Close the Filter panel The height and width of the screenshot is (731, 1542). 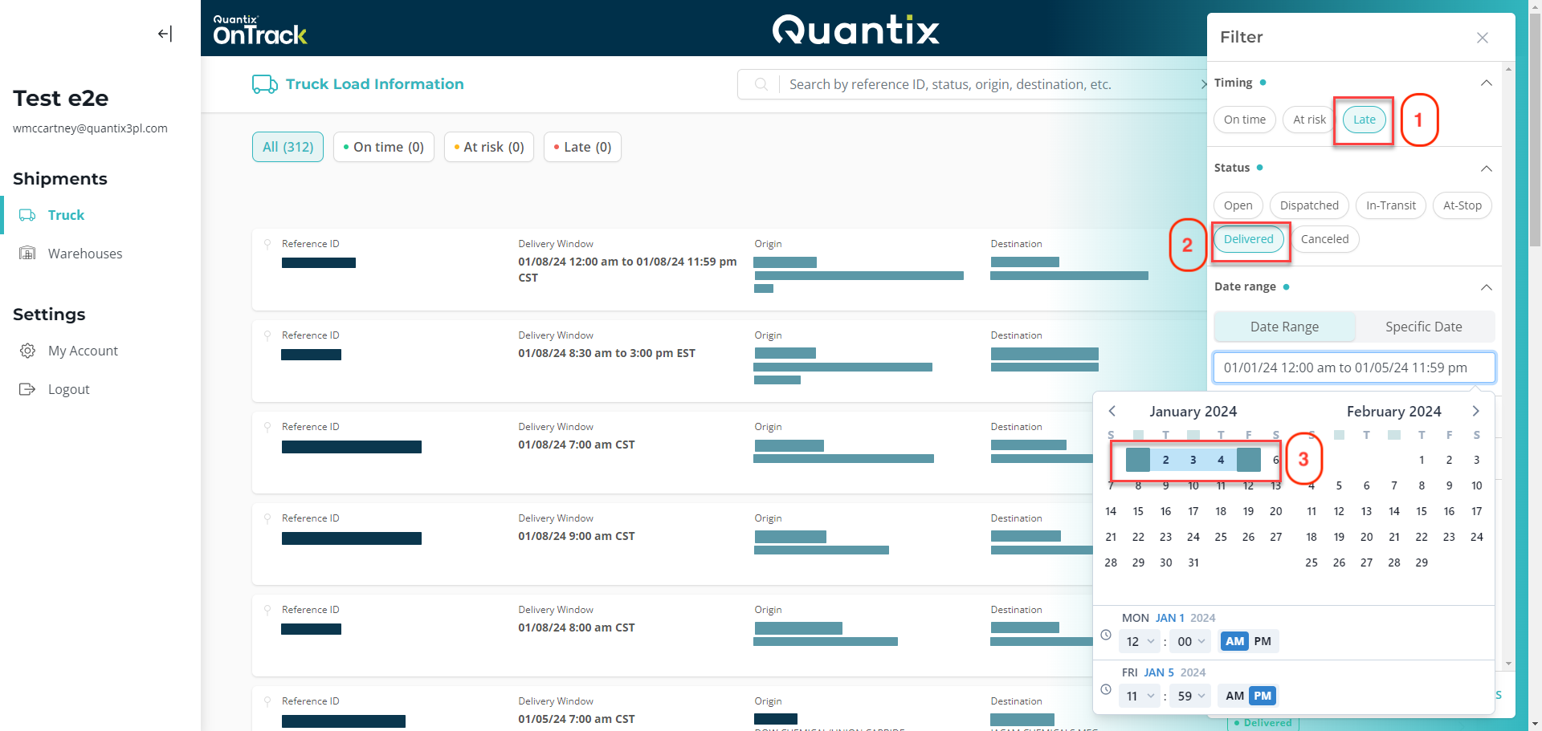pyautogui.click(x=1482, y=38)
